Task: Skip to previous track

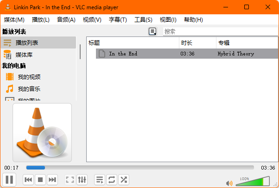Action: (x=28, y=180)
